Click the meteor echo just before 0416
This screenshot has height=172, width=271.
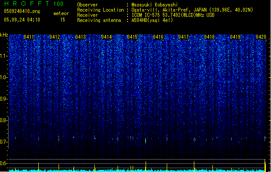coord(146,141)
